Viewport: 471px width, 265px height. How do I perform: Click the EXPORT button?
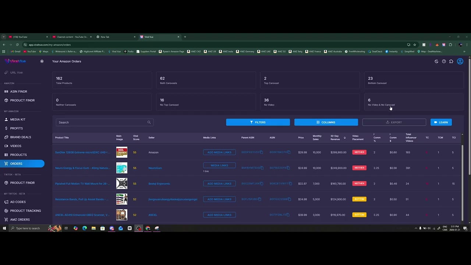pos(394,122)
